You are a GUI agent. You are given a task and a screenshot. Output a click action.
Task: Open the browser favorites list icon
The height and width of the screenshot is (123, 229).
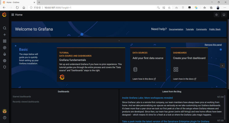[205, 8]
